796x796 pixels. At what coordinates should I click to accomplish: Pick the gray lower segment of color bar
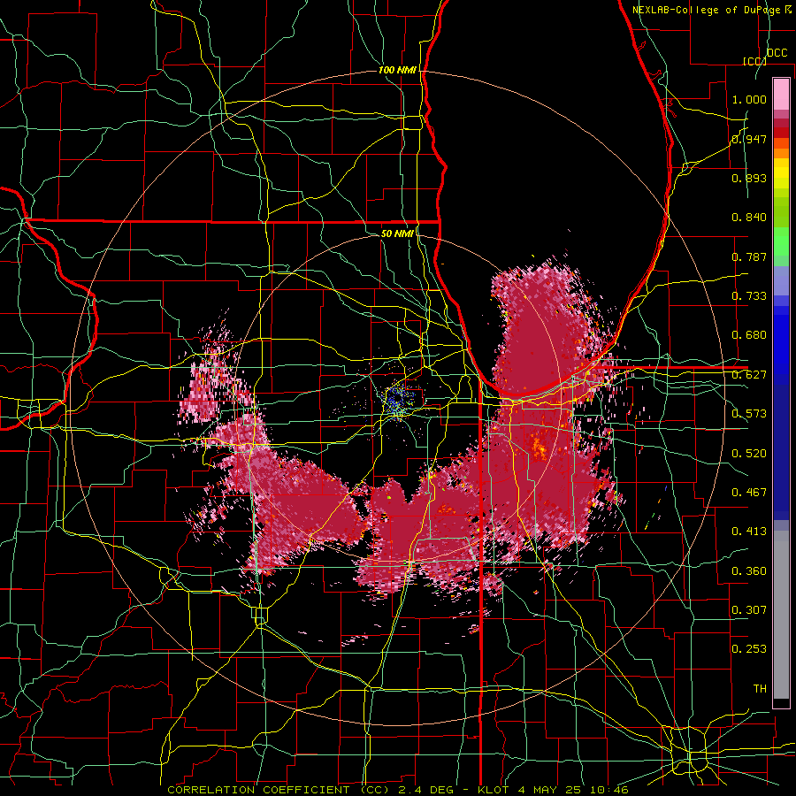coord(781,615)
